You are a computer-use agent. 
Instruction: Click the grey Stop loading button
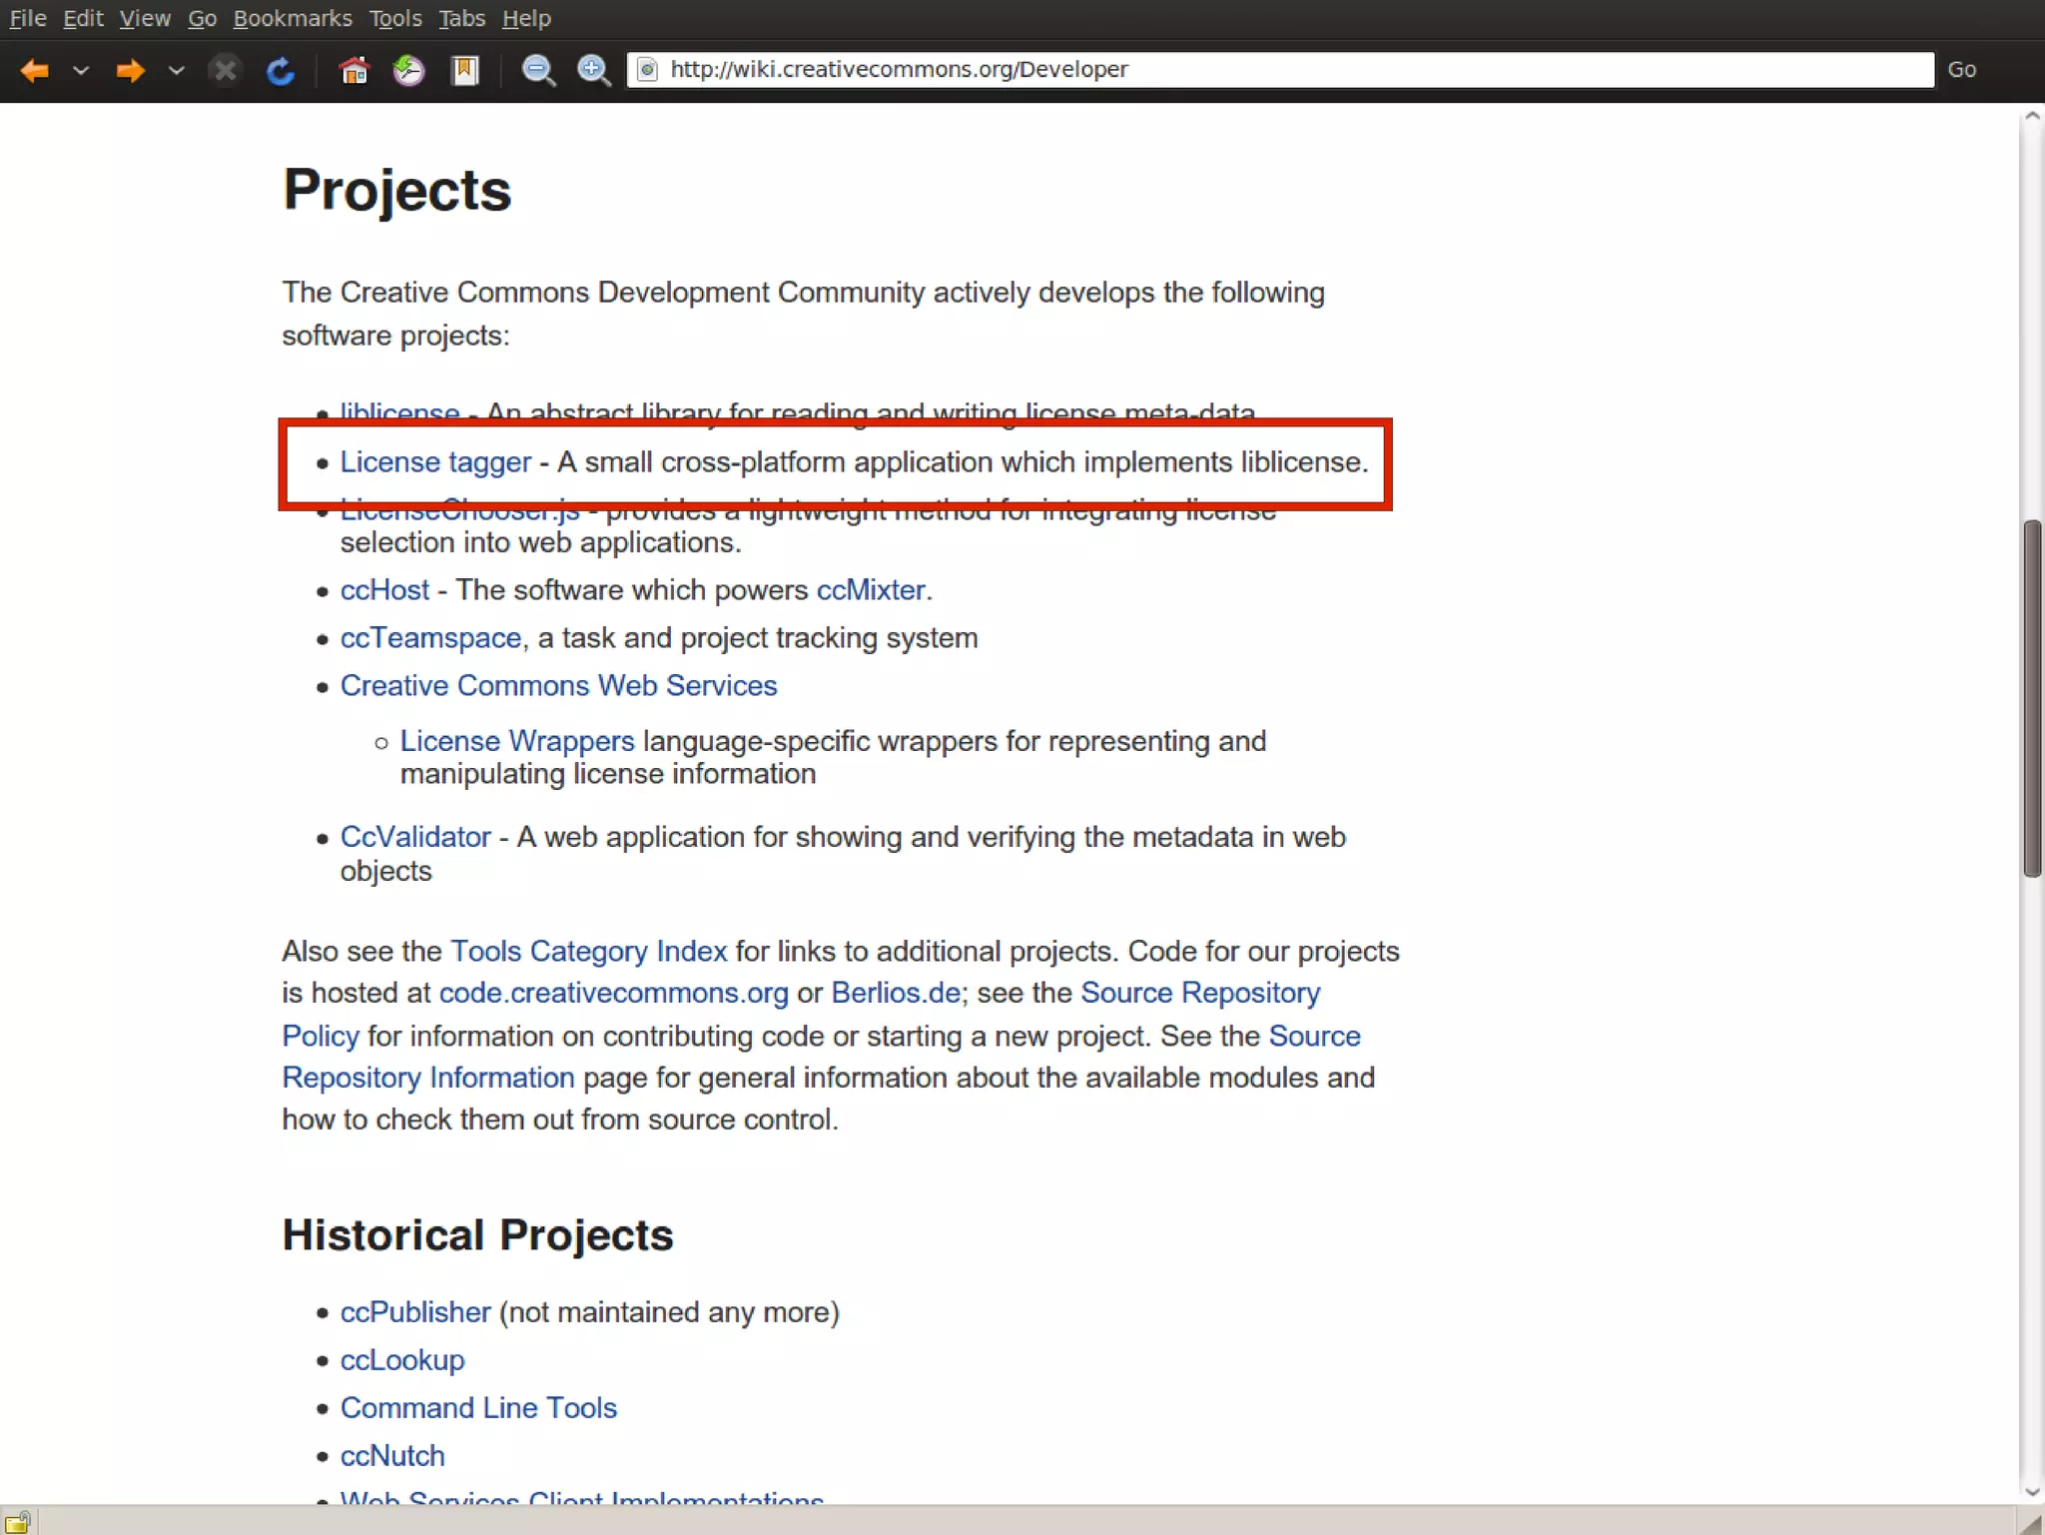(226, 70)
